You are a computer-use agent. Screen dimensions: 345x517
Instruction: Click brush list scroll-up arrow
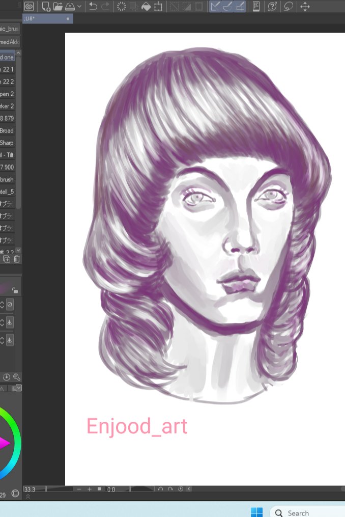(x=18, y=53)
